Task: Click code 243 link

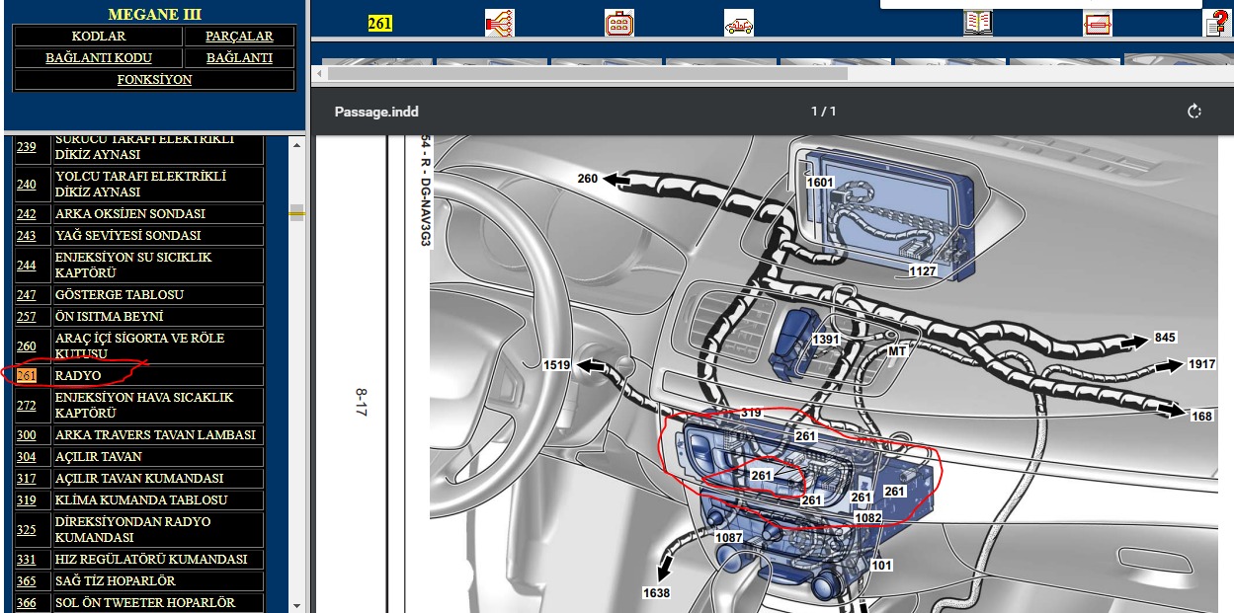Action: (x=27, y=236)
